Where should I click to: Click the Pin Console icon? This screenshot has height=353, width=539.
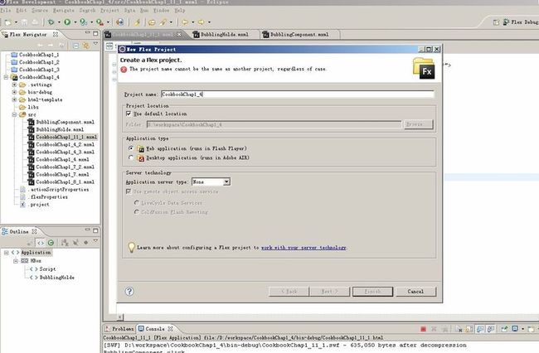pos(504,329)
